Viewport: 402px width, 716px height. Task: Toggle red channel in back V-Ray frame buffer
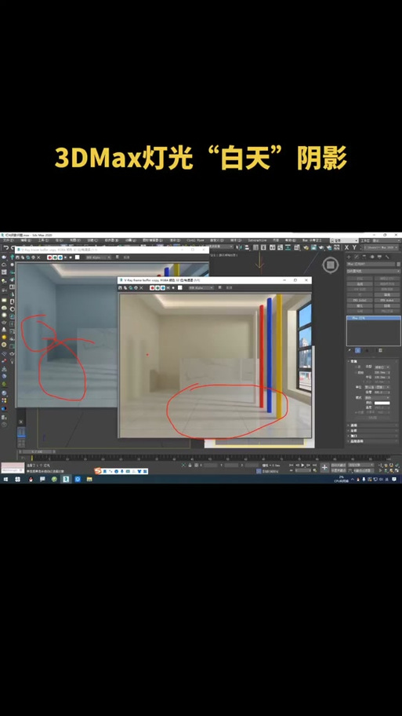(49, 257)
